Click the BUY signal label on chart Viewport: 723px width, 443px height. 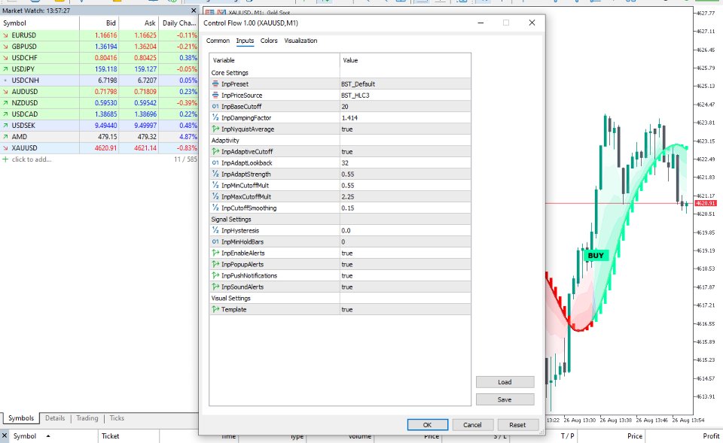[x=596, y=256]
